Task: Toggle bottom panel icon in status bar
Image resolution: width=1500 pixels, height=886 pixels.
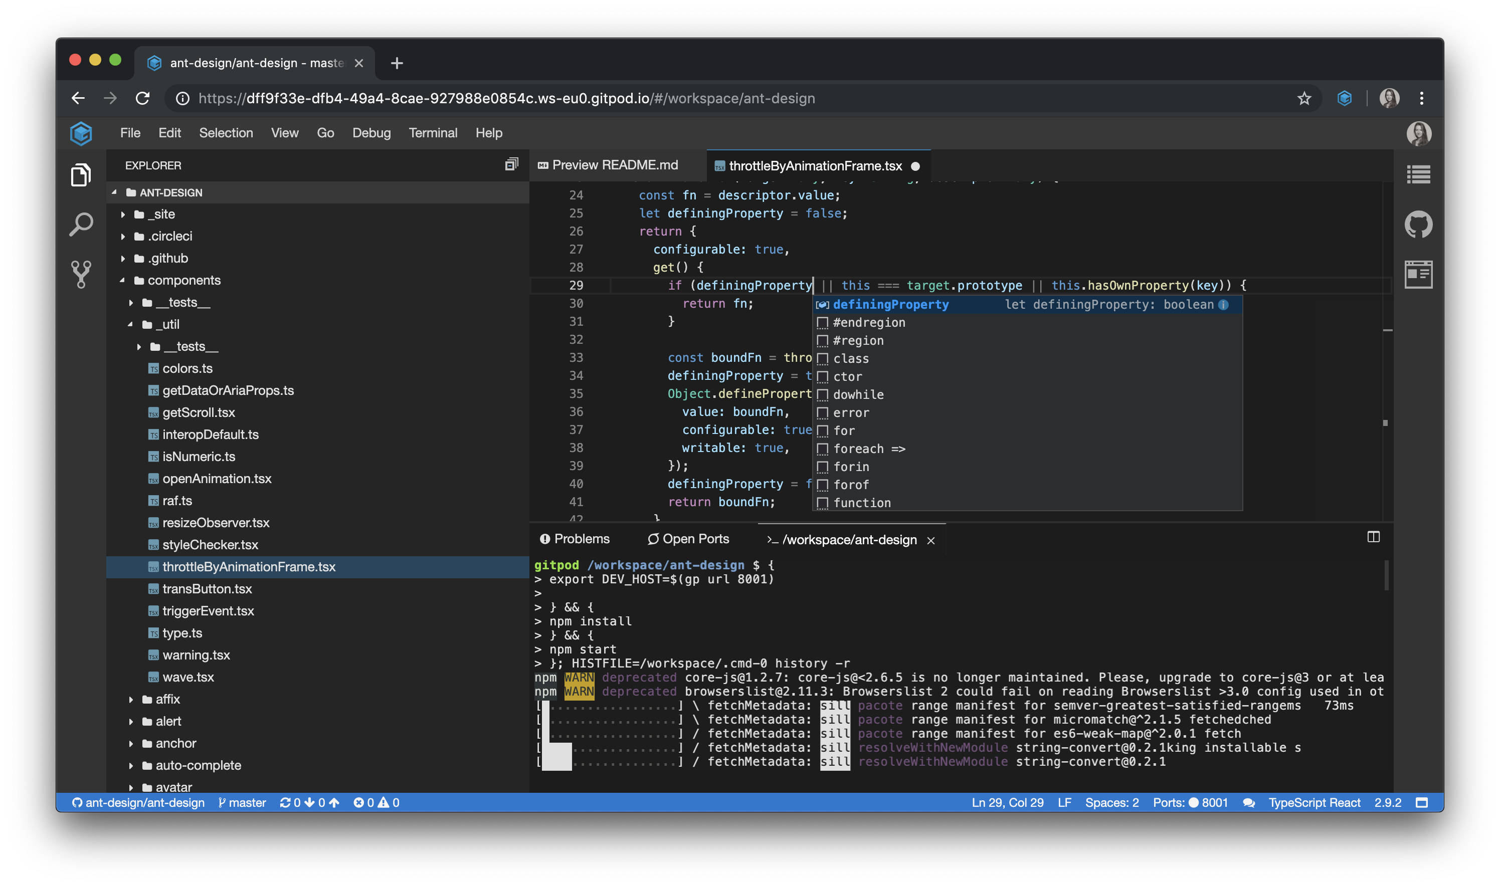Action: coord(1422,803)
